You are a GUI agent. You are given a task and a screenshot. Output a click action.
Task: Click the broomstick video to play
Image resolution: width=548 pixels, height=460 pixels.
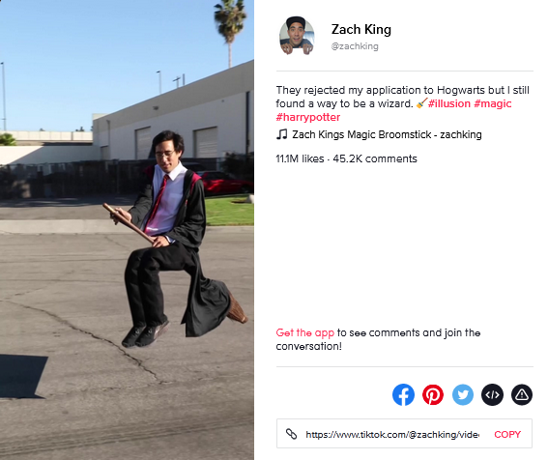tap(127, 230)
